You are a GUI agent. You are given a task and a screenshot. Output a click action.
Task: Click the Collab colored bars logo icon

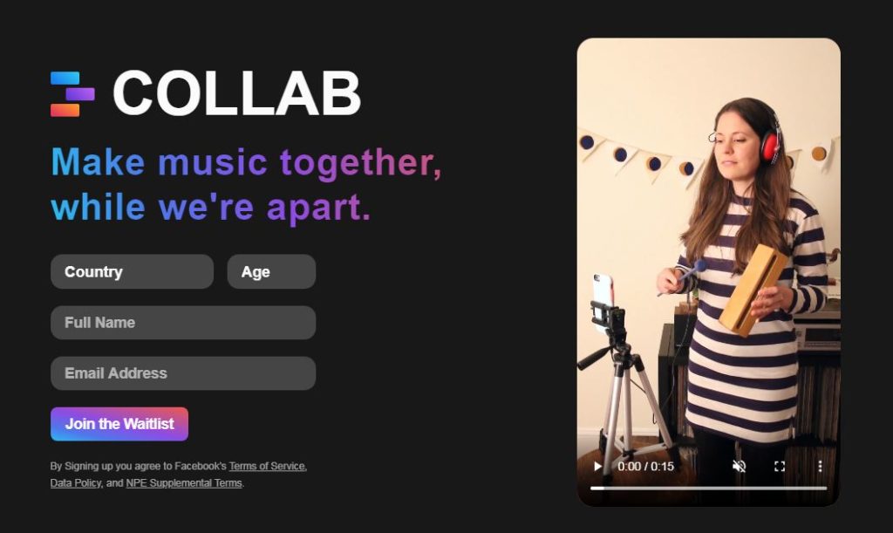click(72, 94)
